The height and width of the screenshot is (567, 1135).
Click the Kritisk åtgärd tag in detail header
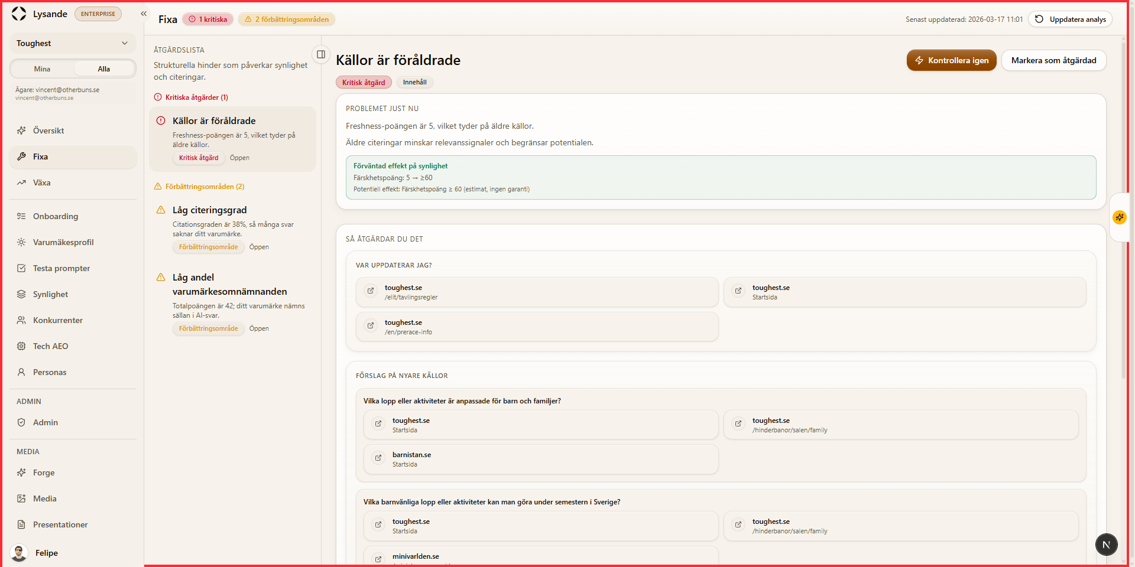pyautogui.click(x=364, y=82)
